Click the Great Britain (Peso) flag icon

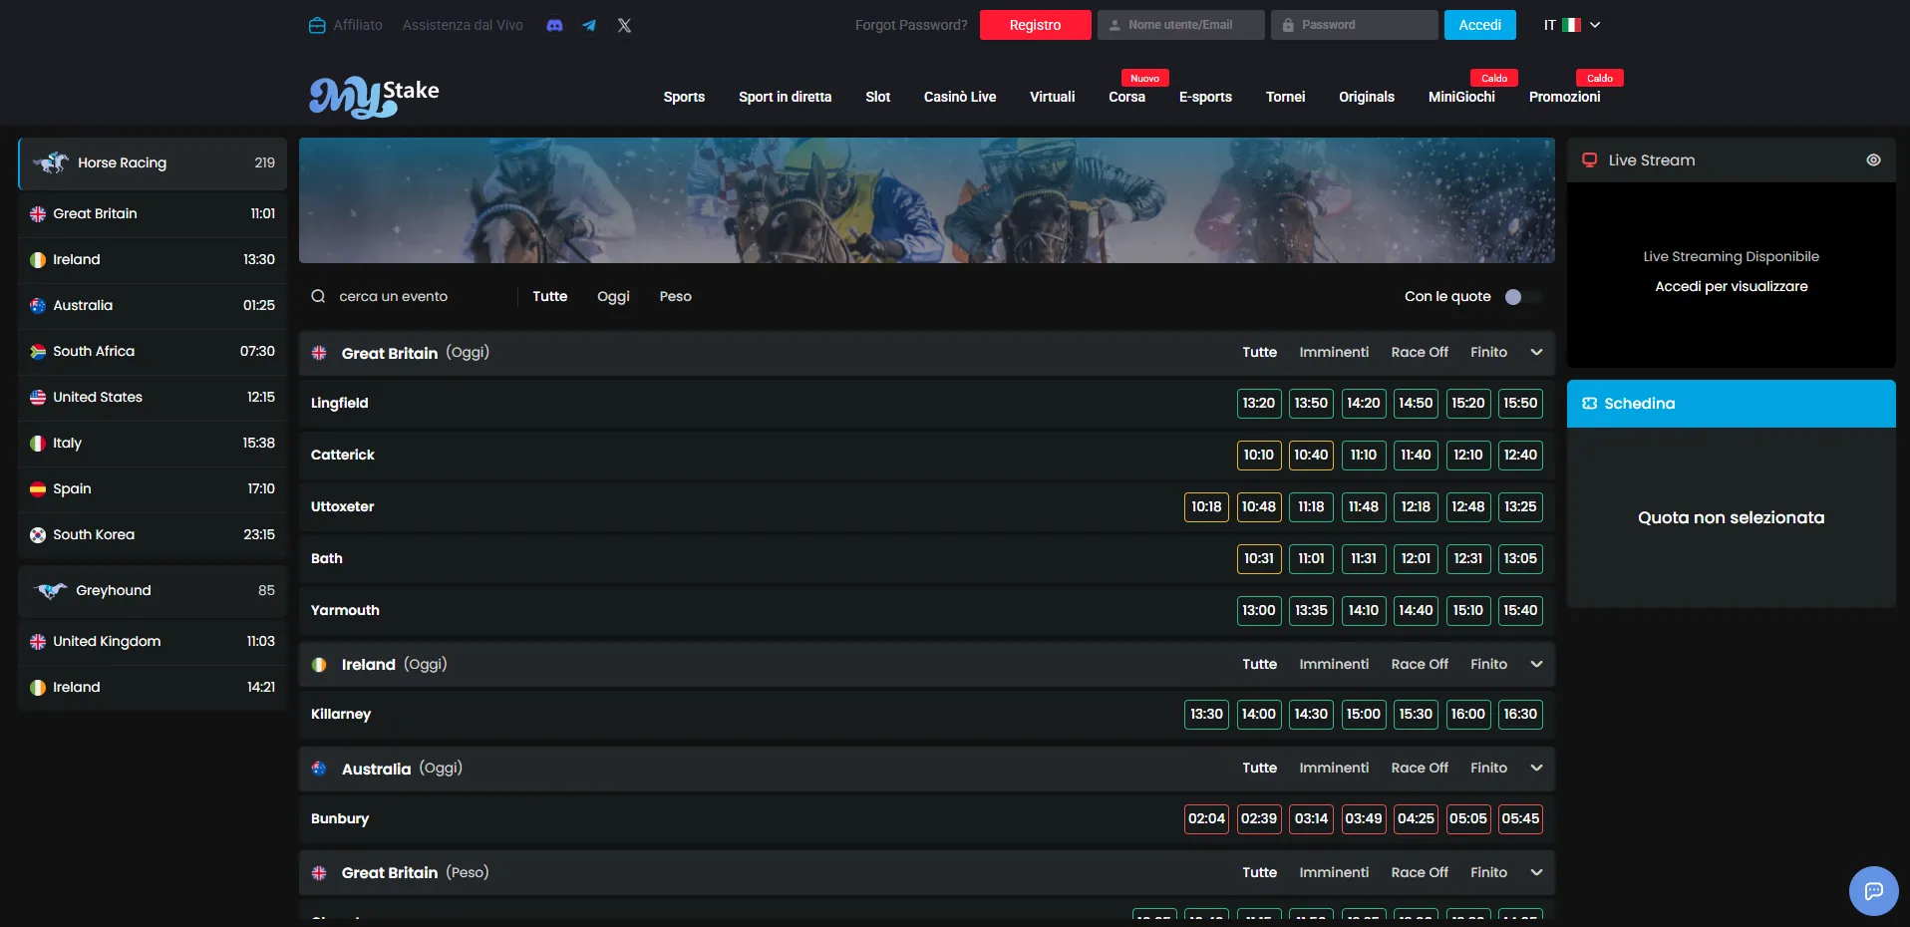[x=319, y=873]
